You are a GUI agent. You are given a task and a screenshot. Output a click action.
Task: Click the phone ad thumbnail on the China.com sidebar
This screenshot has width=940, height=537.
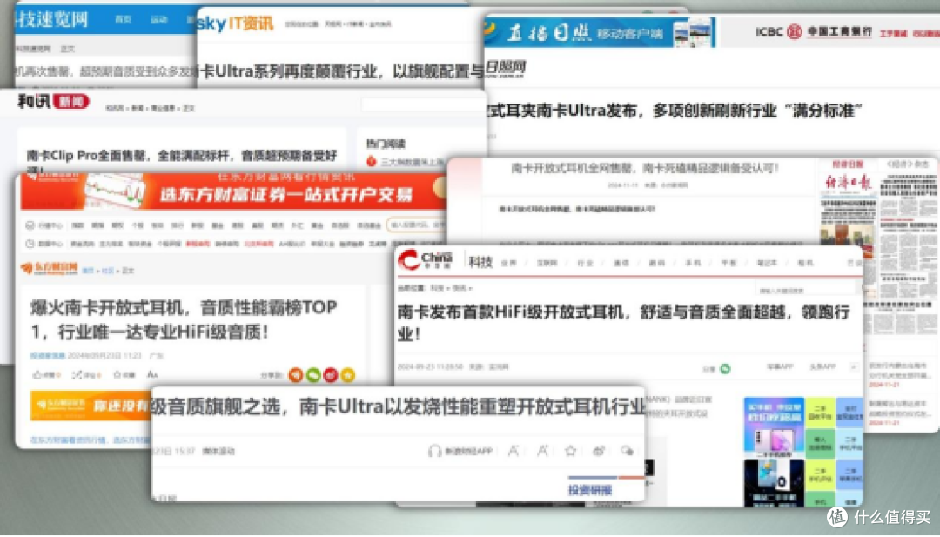pos(774,426)
